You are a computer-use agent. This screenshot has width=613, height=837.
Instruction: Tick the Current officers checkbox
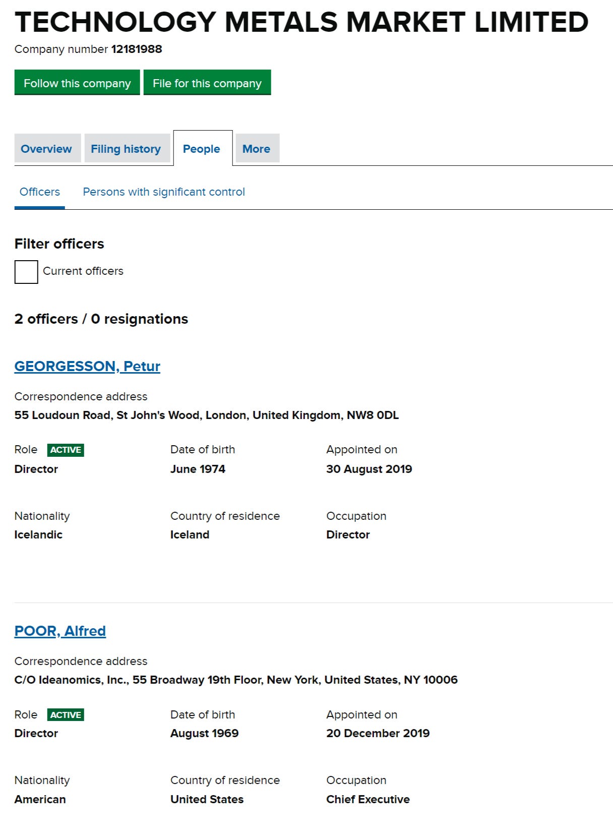(26, 272)
